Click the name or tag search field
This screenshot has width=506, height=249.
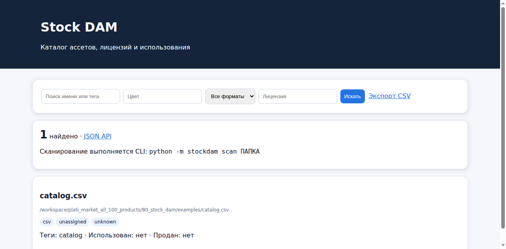click(x=81, y=96)
